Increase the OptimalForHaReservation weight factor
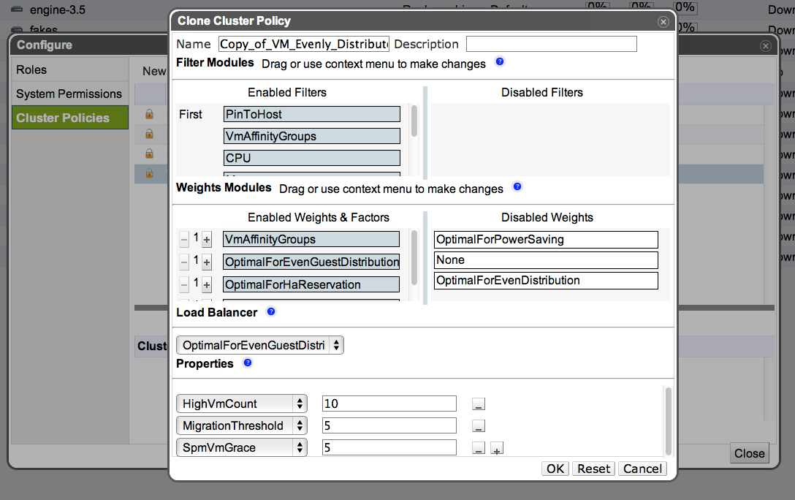795x500 pixels. click(207, 284)
